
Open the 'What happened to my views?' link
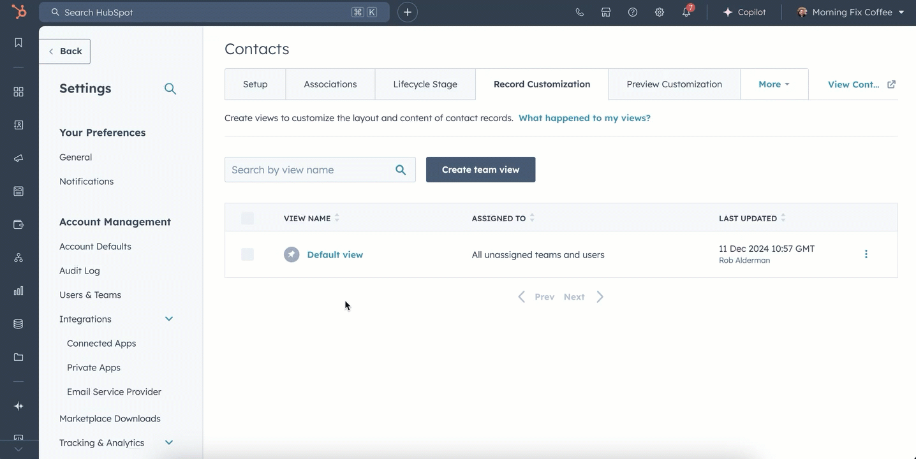[584, 118]
